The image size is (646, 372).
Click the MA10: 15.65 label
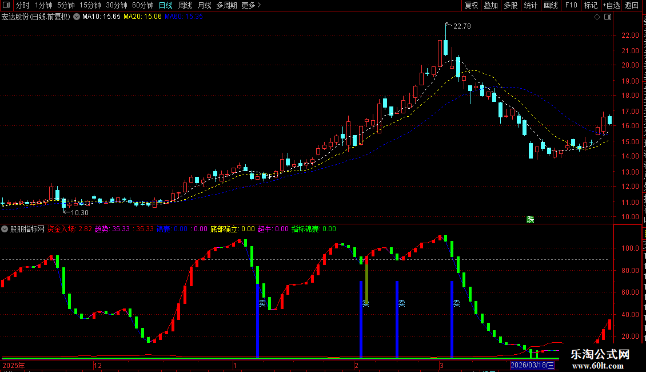[x=101, y=17]
